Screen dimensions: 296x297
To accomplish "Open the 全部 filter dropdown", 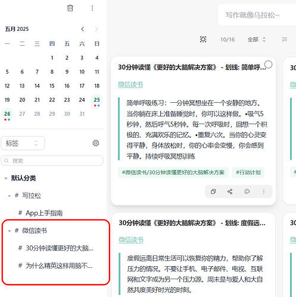I will pyautogui.click(x=256, y=39).
